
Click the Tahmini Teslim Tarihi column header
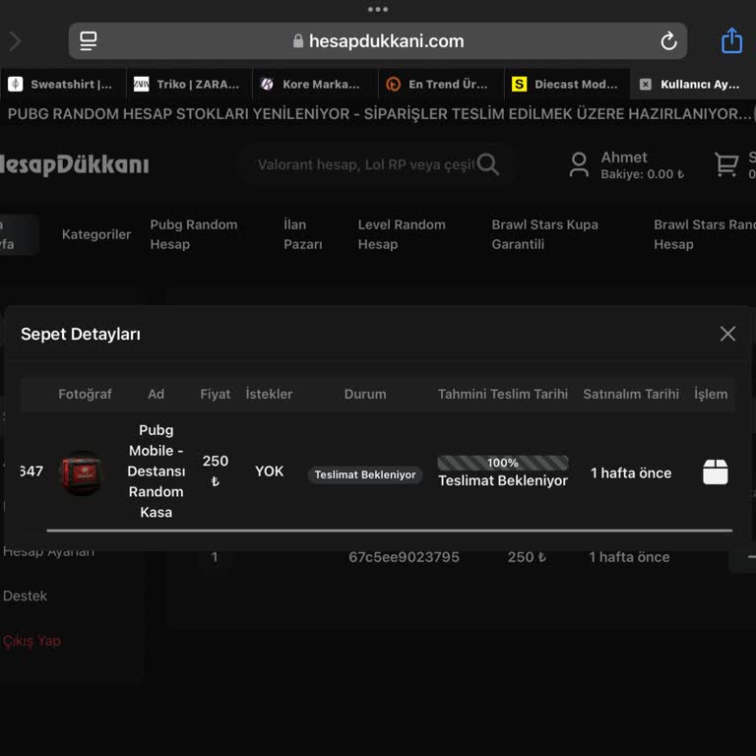(502, 395)
